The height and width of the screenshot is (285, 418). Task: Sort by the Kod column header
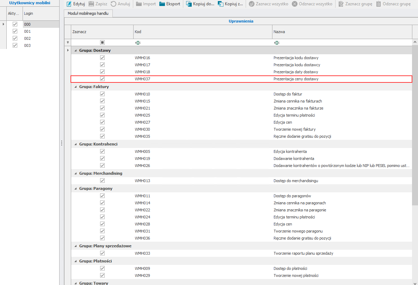point(203,32)
